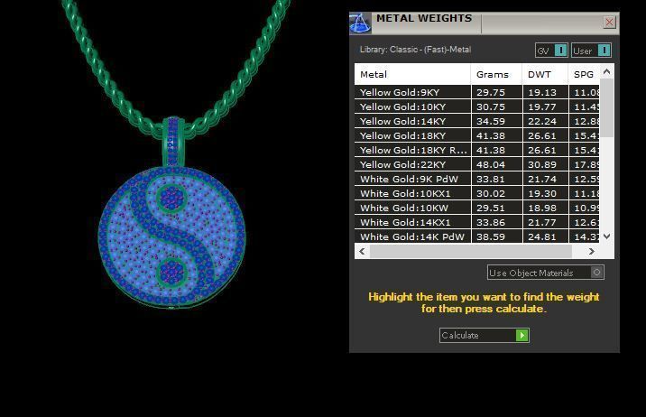Select the White Gold:14KX1 row

click(477, 222)
